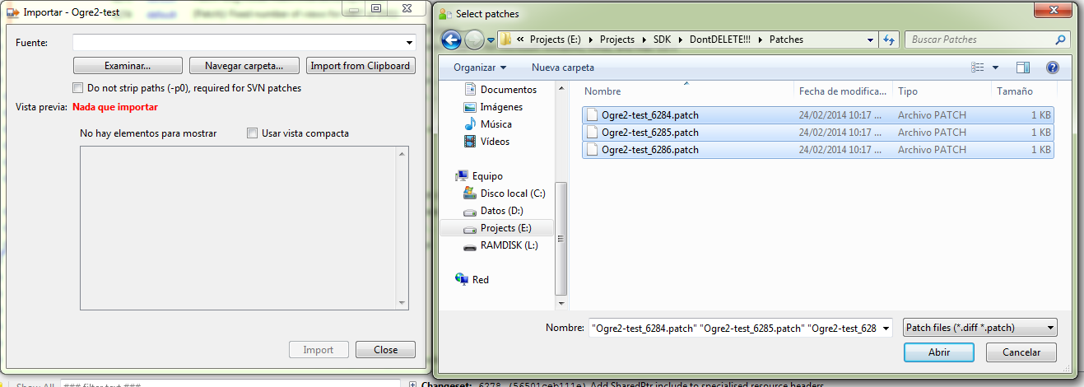Screen dimensions: 1084x387
Task: Open the Nombre filename dropdown arrow
Action: pos(886,329)
